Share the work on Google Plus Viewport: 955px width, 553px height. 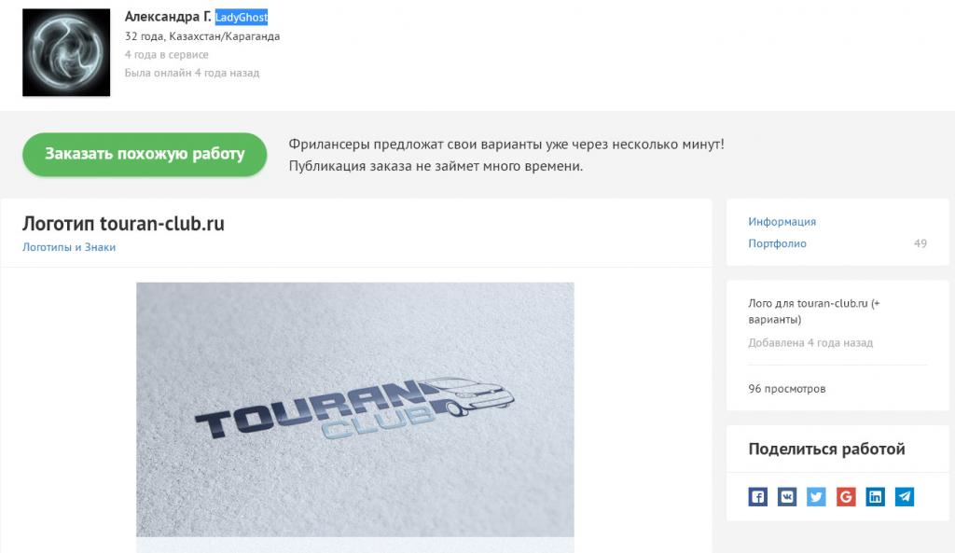846,496
